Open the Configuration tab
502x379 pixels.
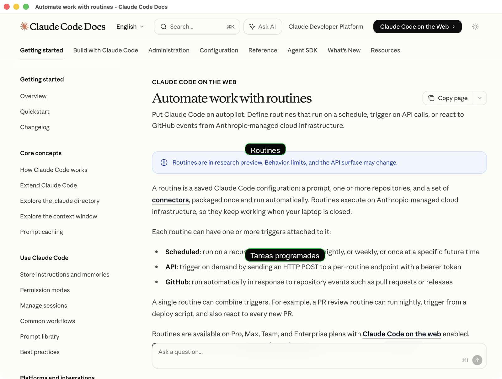pyautogui.click(x=219, y=50)
